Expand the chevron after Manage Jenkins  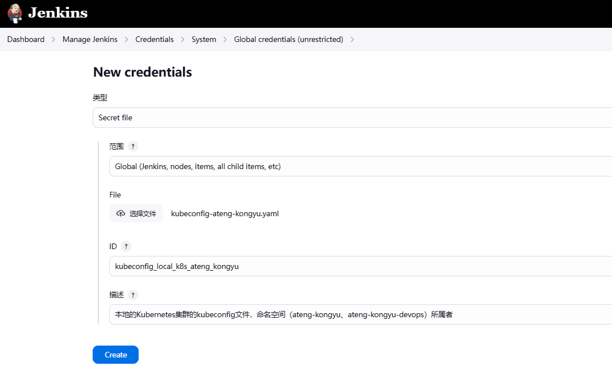click(x=126, y=40)
